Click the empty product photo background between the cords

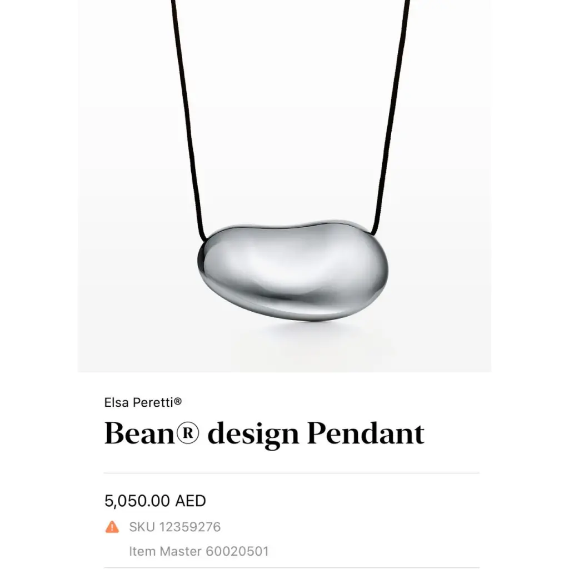(290, 109)
